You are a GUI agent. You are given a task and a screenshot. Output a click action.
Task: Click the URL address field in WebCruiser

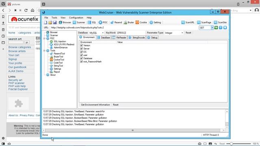(x=124, y=28)
